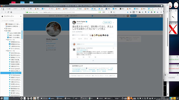Collapse the 弁護士 bookmark folder

point(5,31)
